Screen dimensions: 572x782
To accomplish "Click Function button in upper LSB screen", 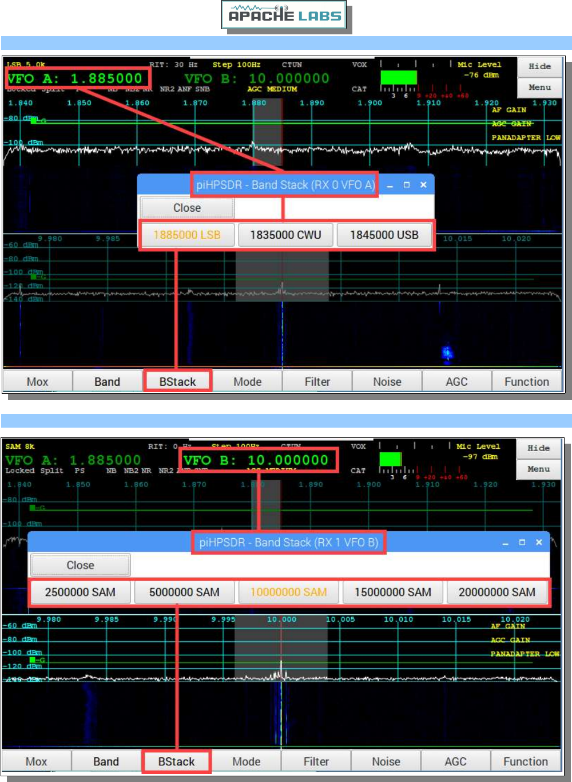I will coord(526,381).
